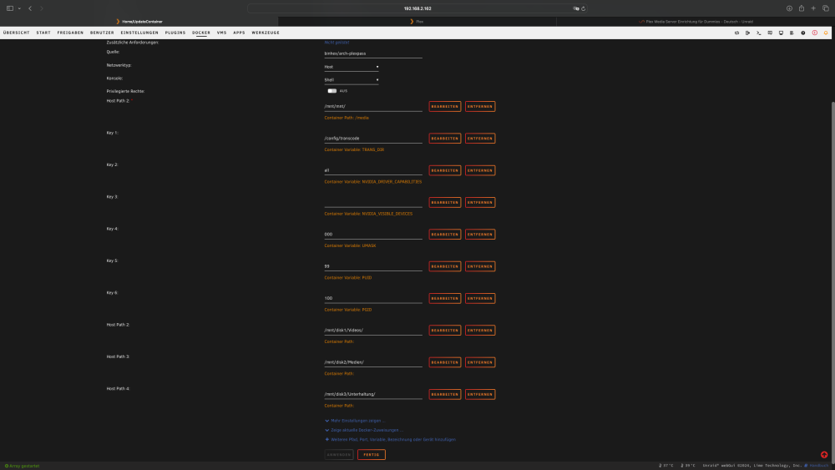Click the Unraid logout icon

pos(747,33)
